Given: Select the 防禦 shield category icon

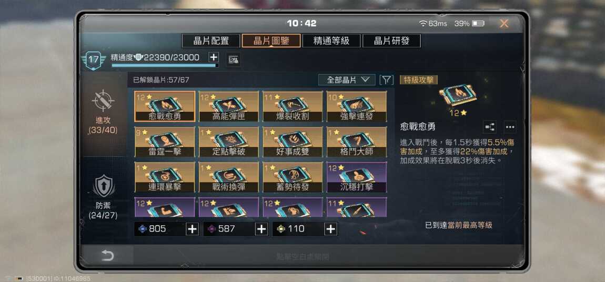Looking at the screenshot, I should click(104, 186).
